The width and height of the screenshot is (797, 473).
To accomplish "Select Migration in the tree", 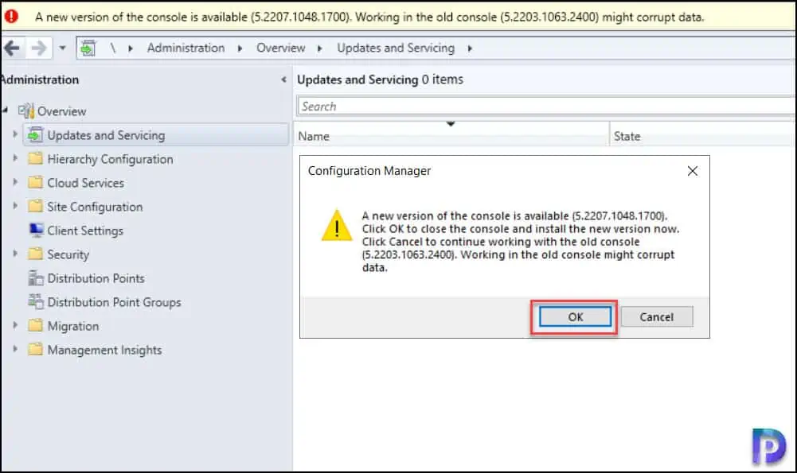I will pos(73,326).
